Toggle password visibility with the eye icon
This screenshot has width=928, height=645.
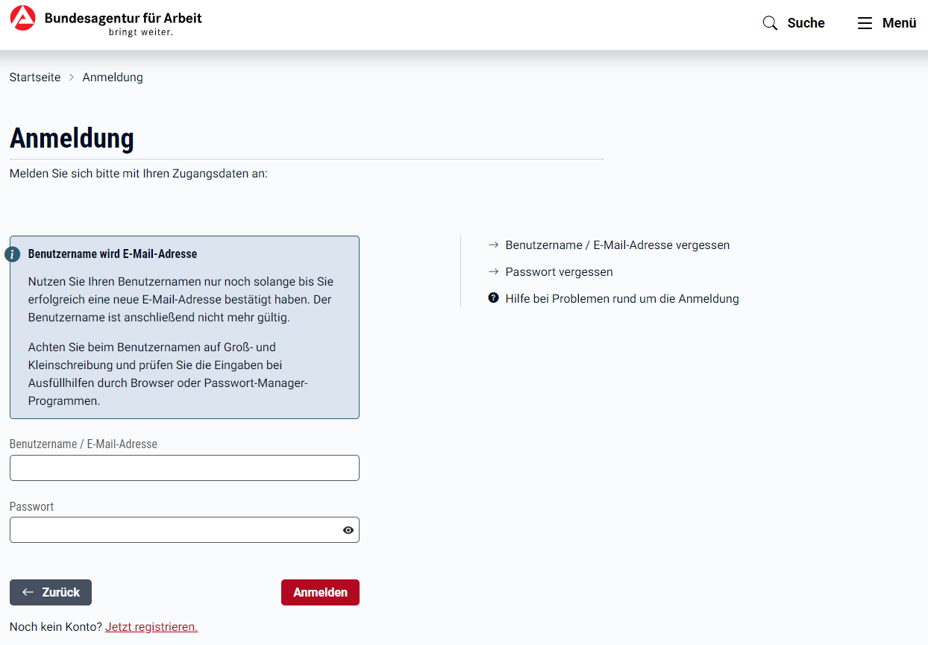pos(348,530)
